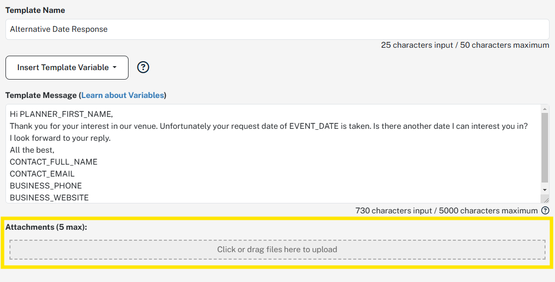Viewport: 555px width, 282px height.
Task: Click into the Template Name field
Action: click(x=277, y=29)
